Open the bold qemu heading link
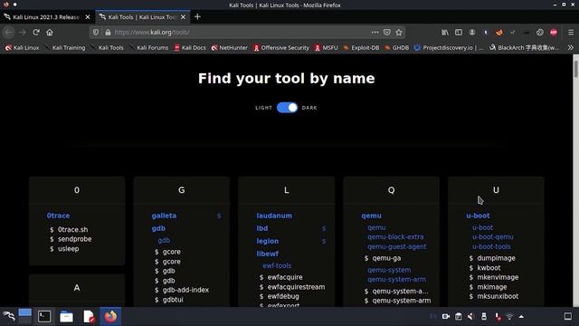The height and width of the screenshot is (326, 579). (371, 216)
